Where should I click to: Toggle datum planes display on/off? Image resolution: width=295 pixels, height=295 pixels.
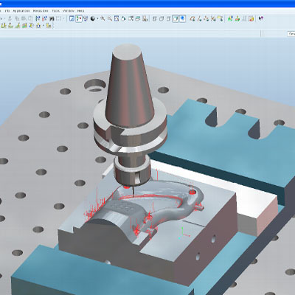(x=192, y=18)
